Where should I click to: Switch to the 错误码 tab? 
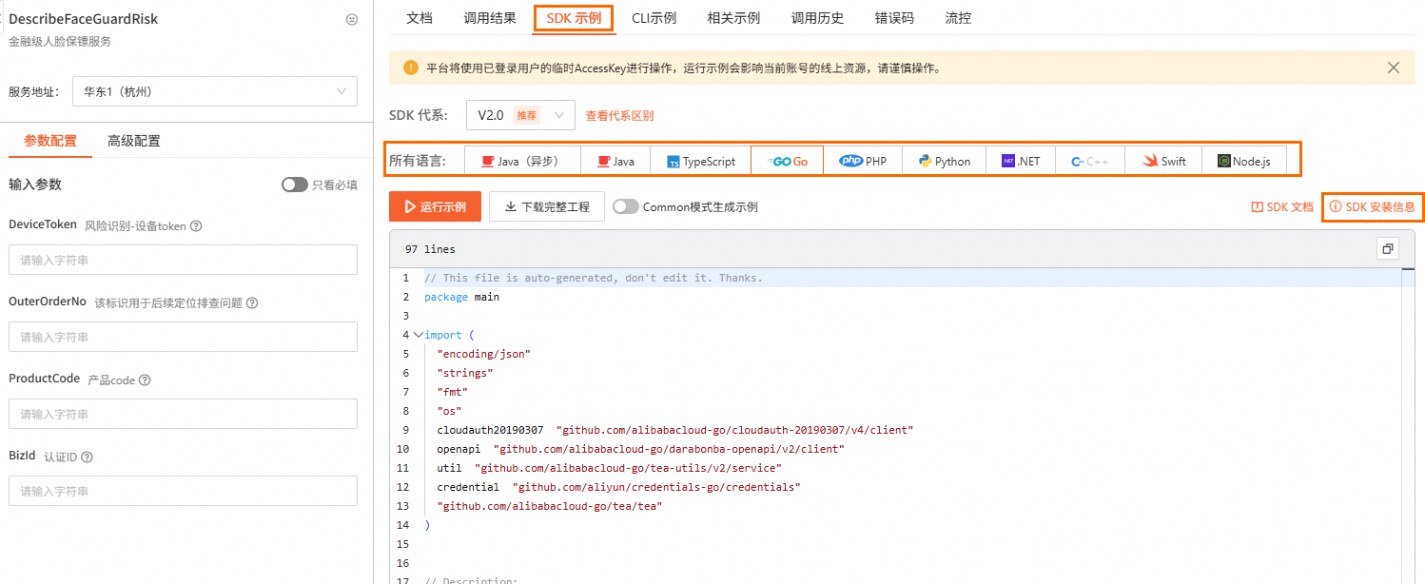(895, 18)
